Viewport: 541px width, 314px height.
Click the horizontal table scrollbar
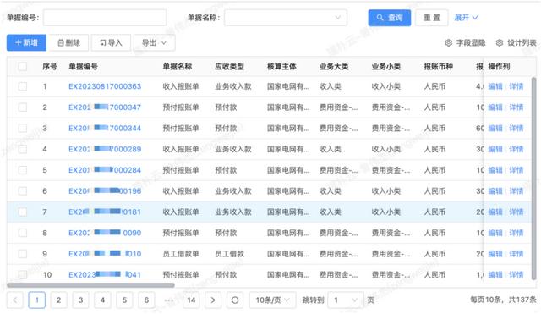[90, 285]
